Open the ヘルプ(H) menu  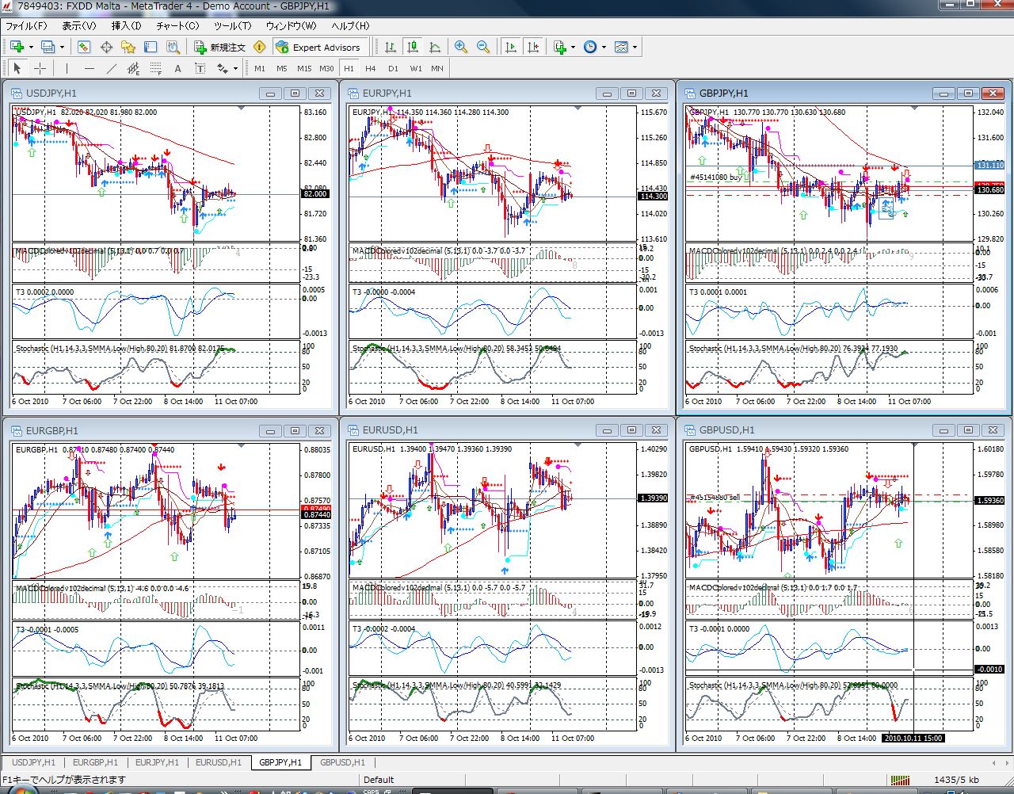pos(349,25)
